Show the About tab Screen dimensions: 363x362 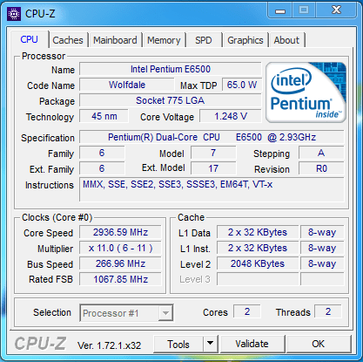[x=286, y=40]
